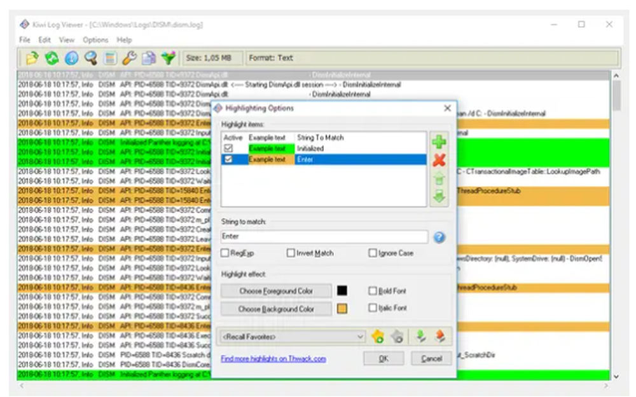Click the orange Example text sample cell
Viewport: 636px width, 397px height.
click(x=271, y=159)
